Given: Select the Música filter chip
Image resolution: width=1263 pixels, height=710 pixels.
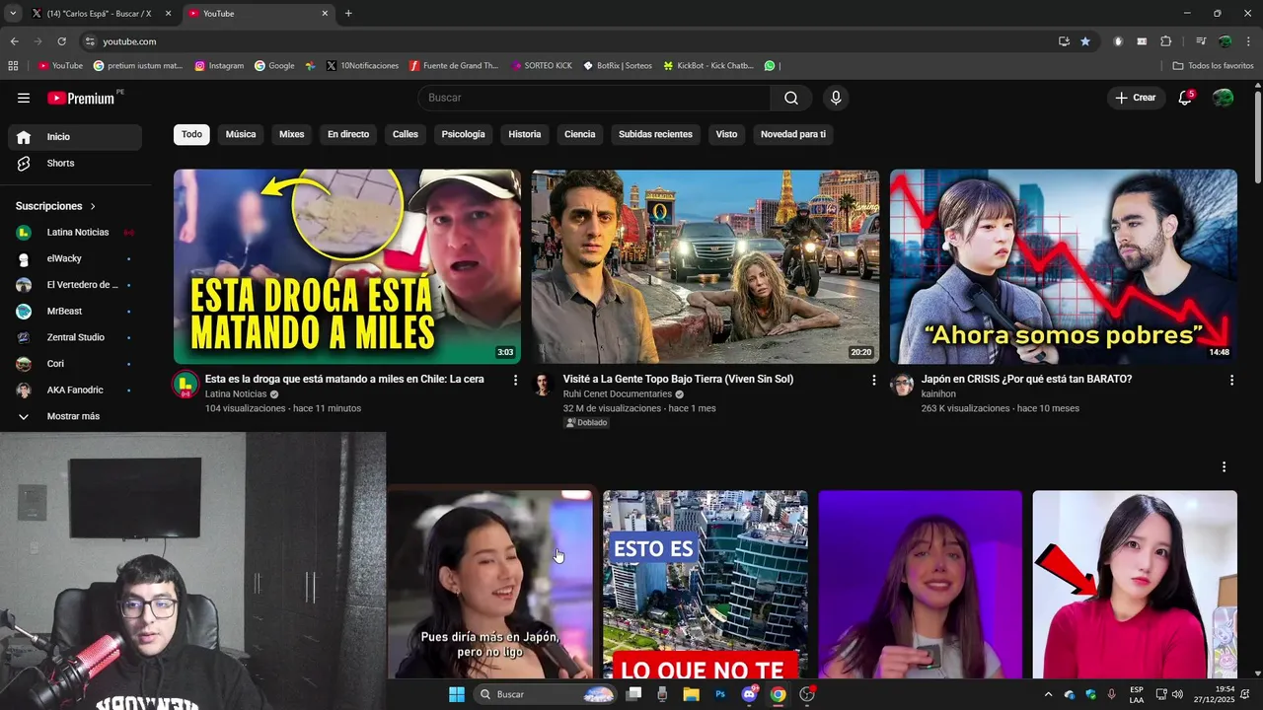Looking at the screenshot, I should coord(241,134).
